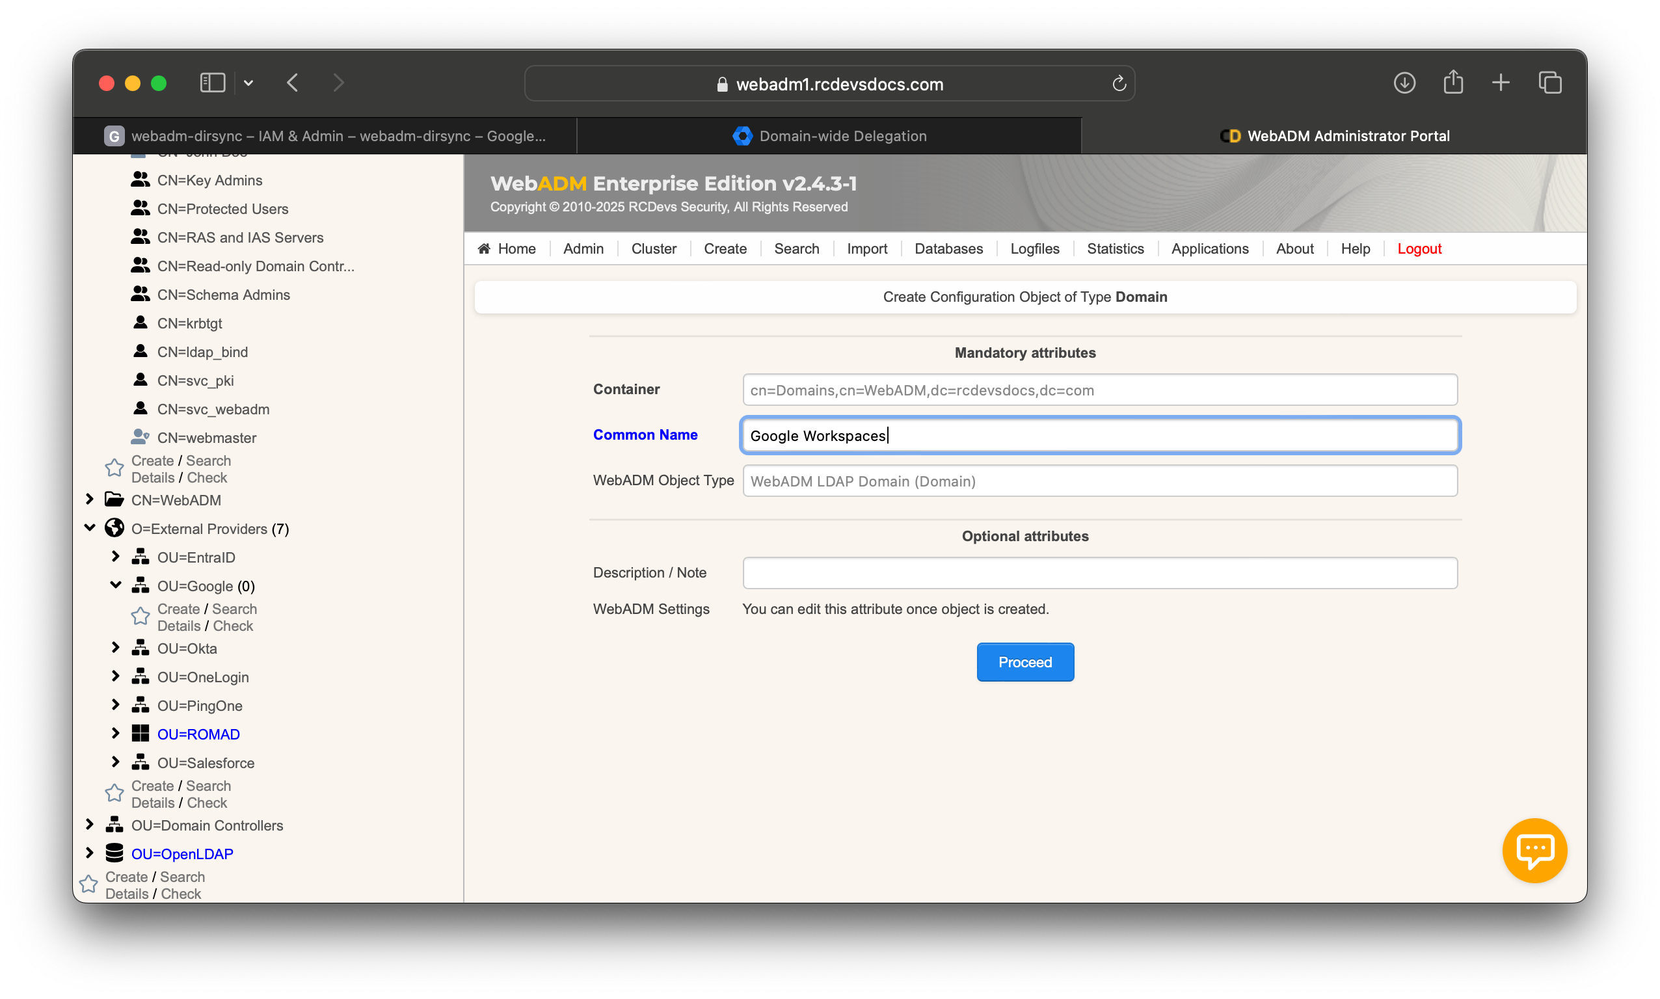The width and height of the screenshot is (1660, 999).
Task: Focus the Common Name input field
Action: coord(1100,435)
